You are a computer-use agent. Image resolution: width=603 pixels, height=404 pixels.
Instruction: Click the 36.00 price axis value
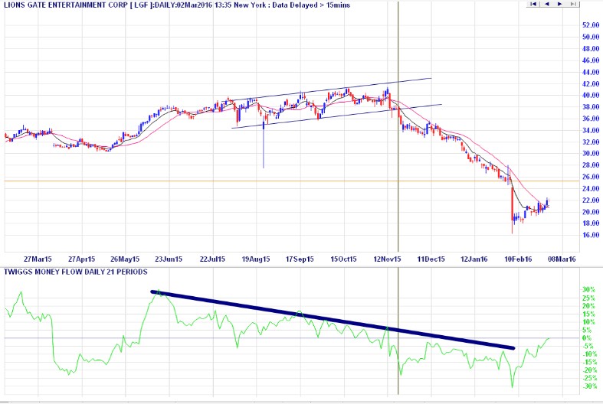click(591, 119)
